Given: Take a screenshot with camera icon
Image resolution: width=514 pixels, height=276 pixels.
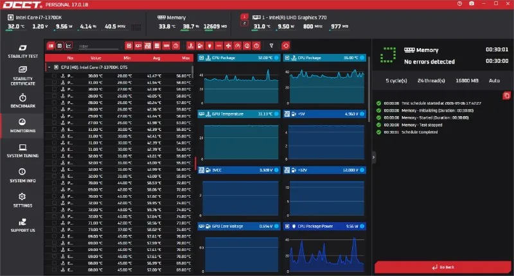Looking at the screenshot, I should [472, 4].
